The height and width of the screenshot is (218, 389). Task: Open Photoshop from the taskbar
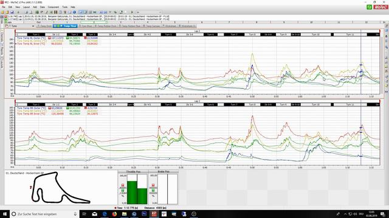pyautogui.click(x=144, y=214)
